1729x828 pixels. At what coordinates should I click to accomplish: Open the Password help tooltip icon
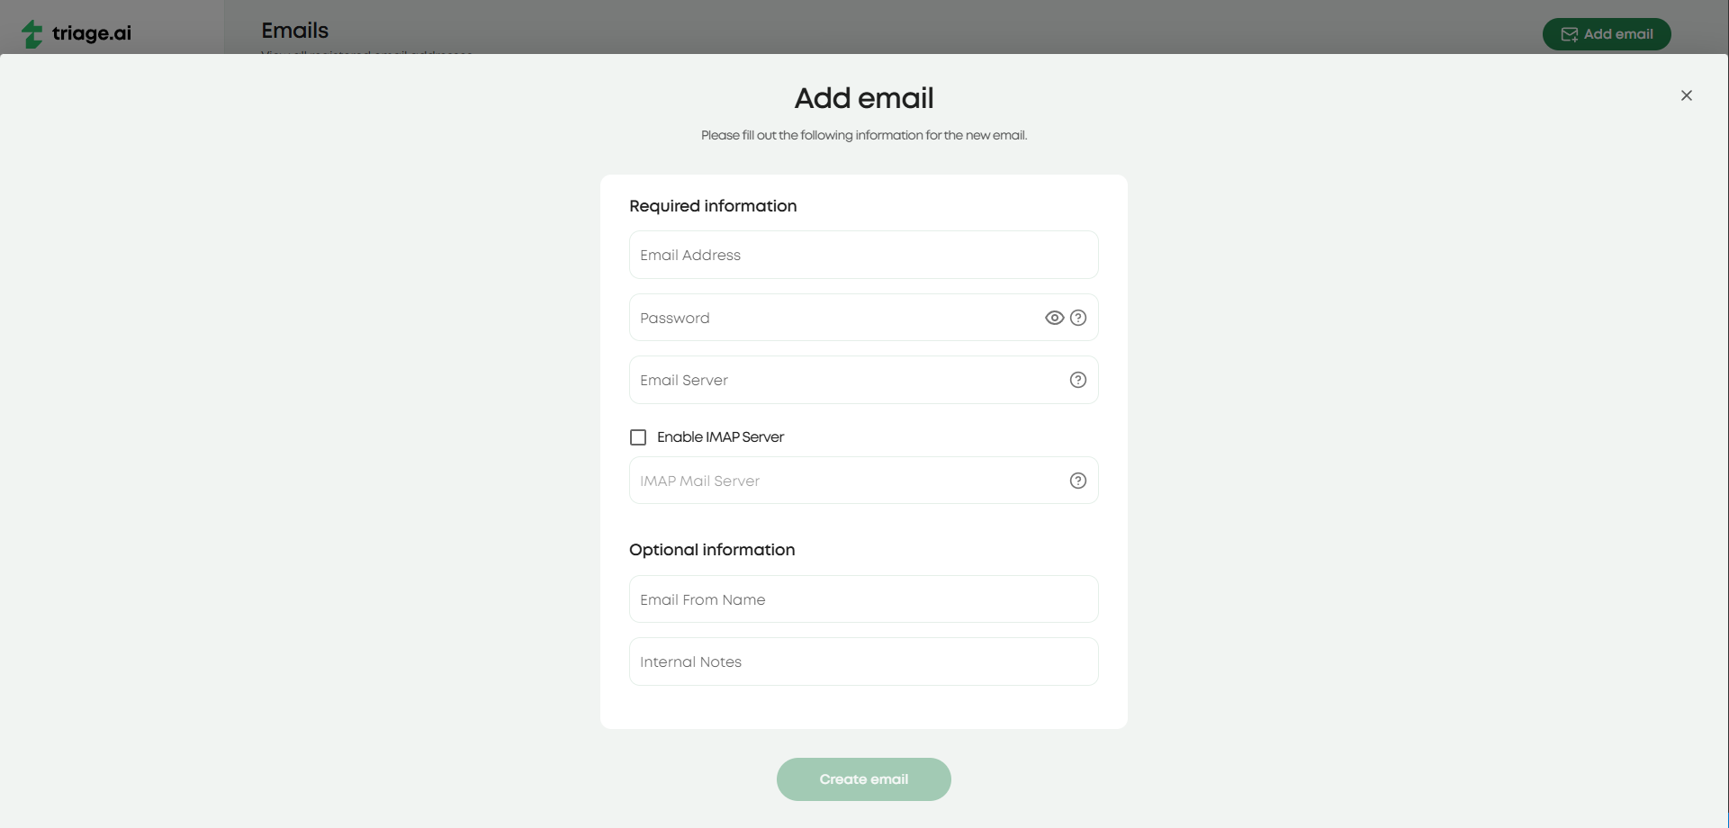click(x=1078, y=318)
